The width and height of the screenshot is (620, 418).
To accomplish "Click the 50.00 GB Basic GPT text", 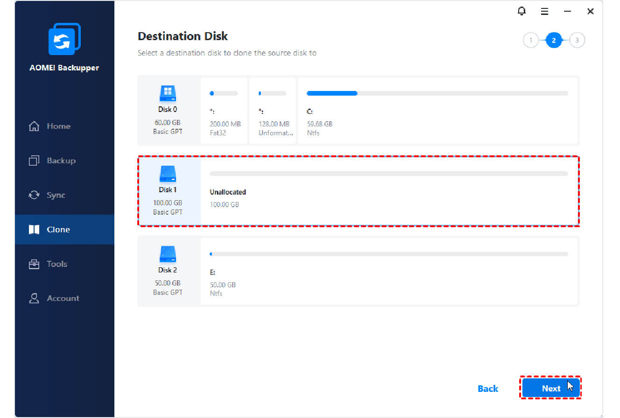I will click(168, 287).
